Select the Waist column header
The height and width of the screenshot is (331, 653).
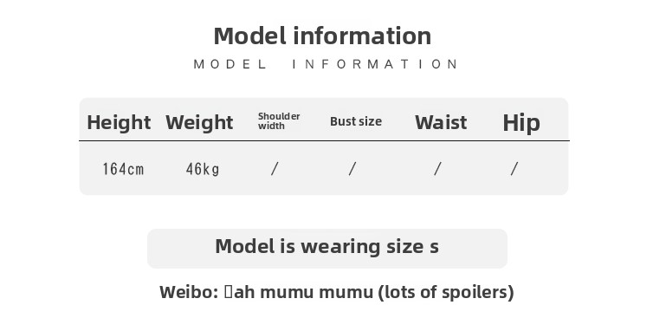click(x=441, y=122)
